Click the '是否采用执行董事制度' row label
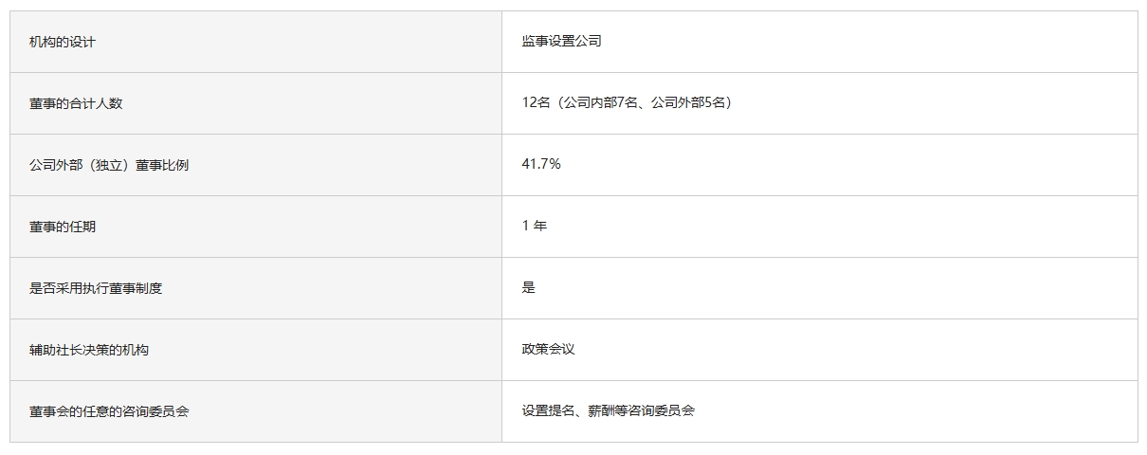 tap(96, 288)
